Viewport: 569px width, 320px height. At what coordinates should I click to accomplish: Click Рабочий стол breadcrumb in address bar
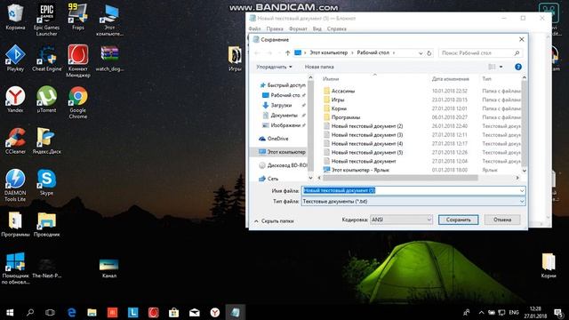[x=373, y=53]
